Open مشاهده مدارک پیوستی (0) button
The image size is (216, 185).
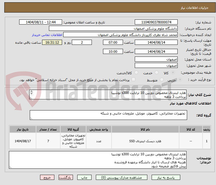click(x=122, y=178)
